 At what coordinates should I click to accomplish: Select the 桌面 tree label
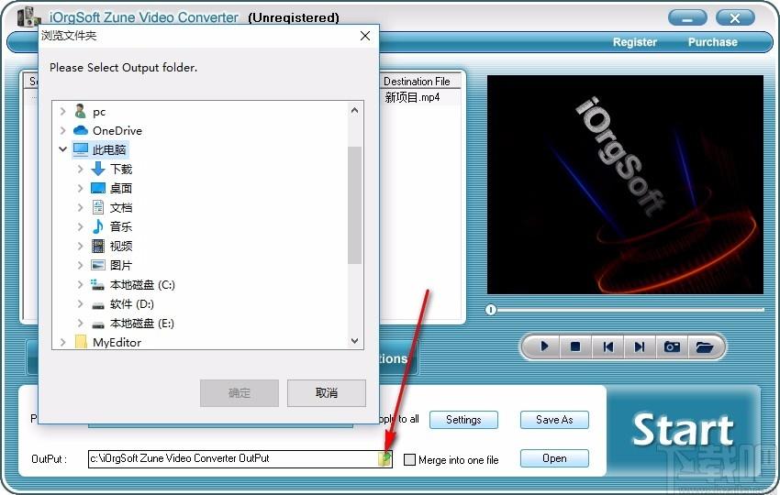tap(121, 188)
